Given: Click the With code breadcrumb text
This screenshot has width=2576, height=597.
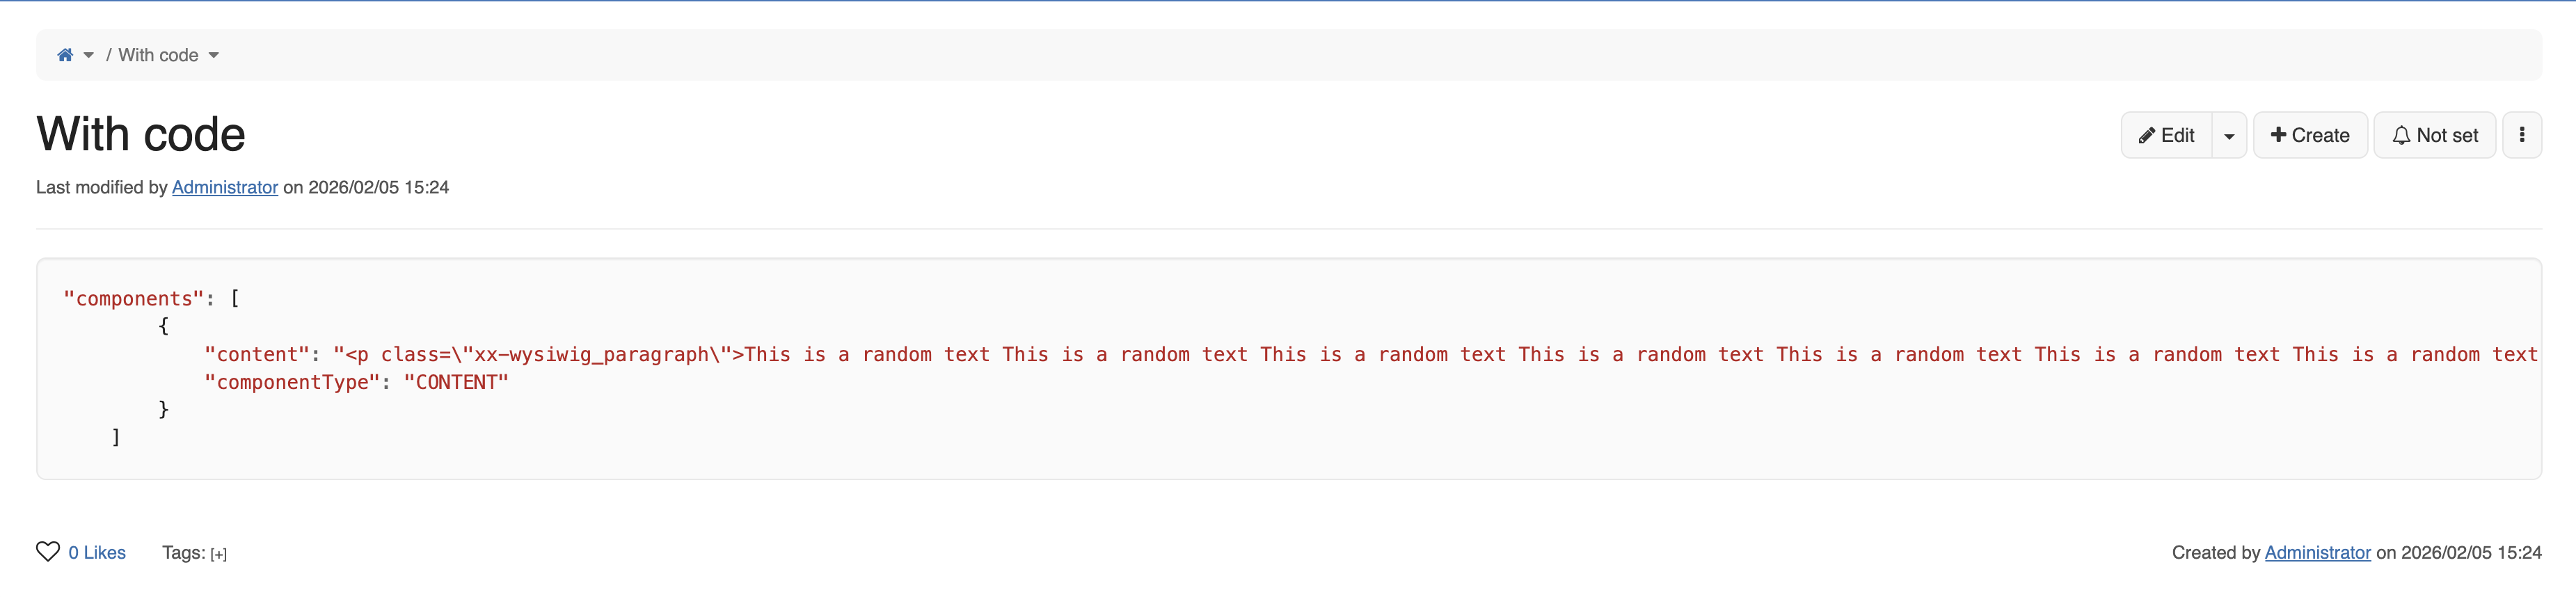Looking at the screenshot, I should [x=158, y=55].
